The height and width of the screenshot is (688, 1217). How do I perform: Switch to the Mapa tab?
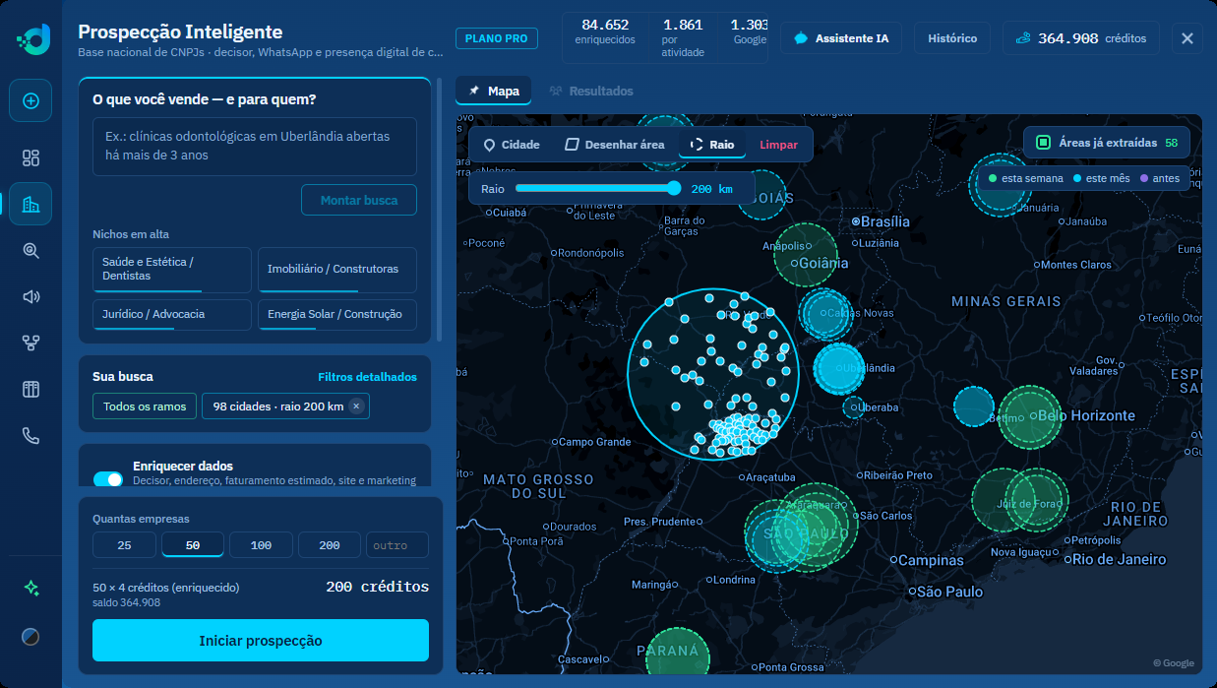point(494,91)
